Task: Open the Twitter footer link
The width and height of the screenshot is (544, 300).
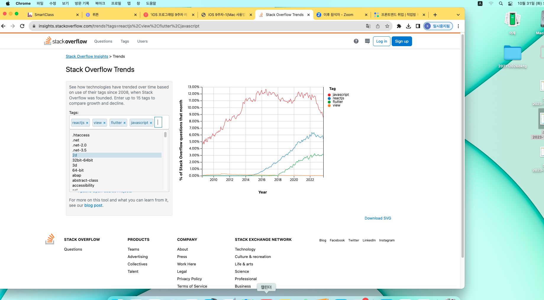Action: pos(353,241)
